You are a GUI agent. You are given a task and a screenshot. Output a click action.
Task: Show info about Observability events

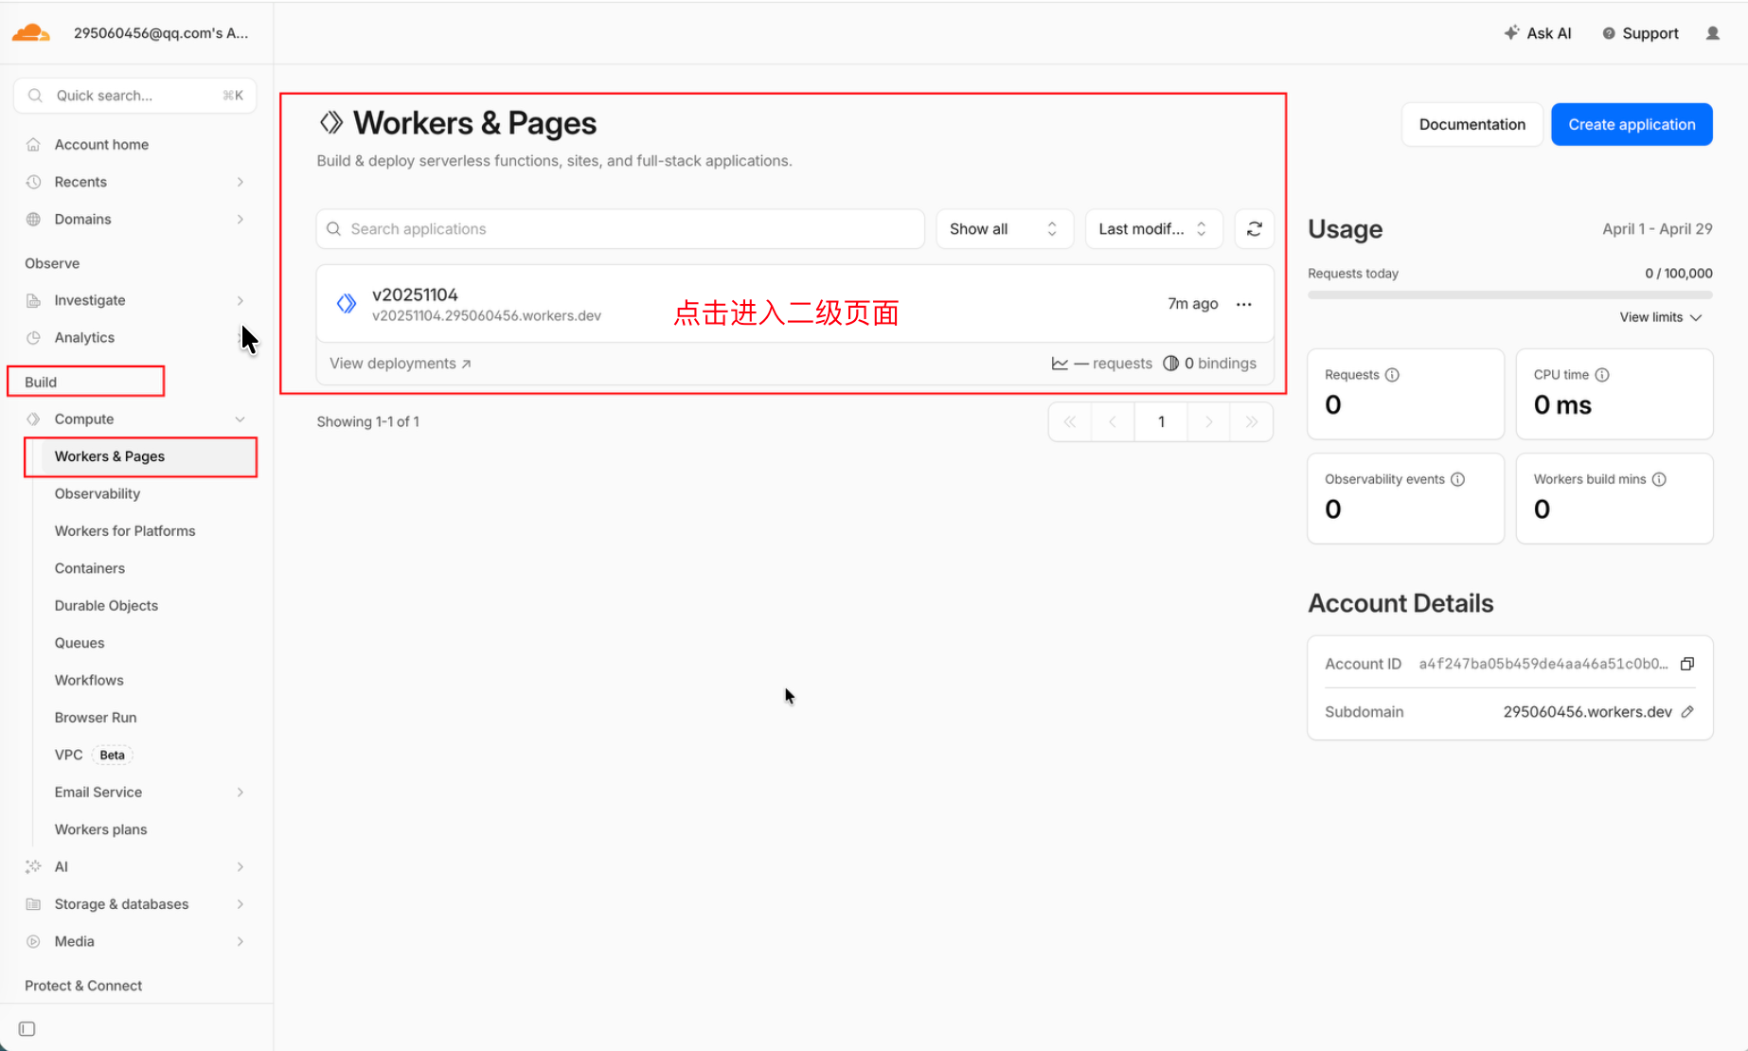point(1457,479)
